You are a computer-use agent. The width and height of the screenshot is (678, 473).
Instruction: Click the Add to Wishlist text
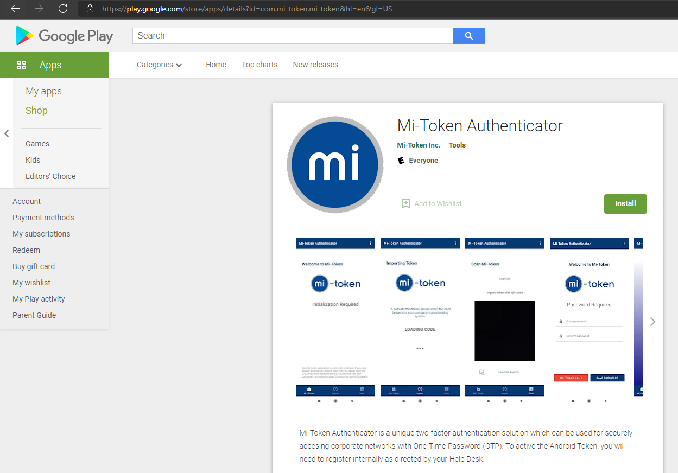[x=438, y=204]
